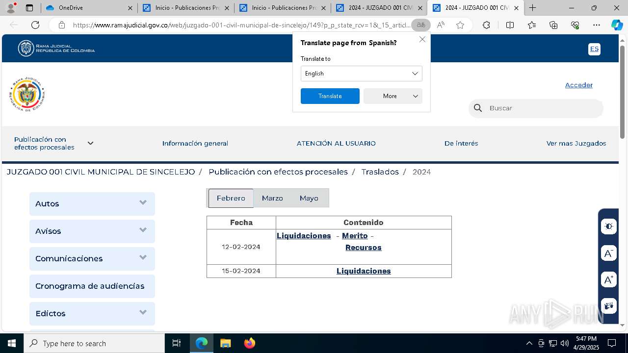Open Ver mas Juzgados menu
This screenshot has width=628, height=353.
click(576, 143)
